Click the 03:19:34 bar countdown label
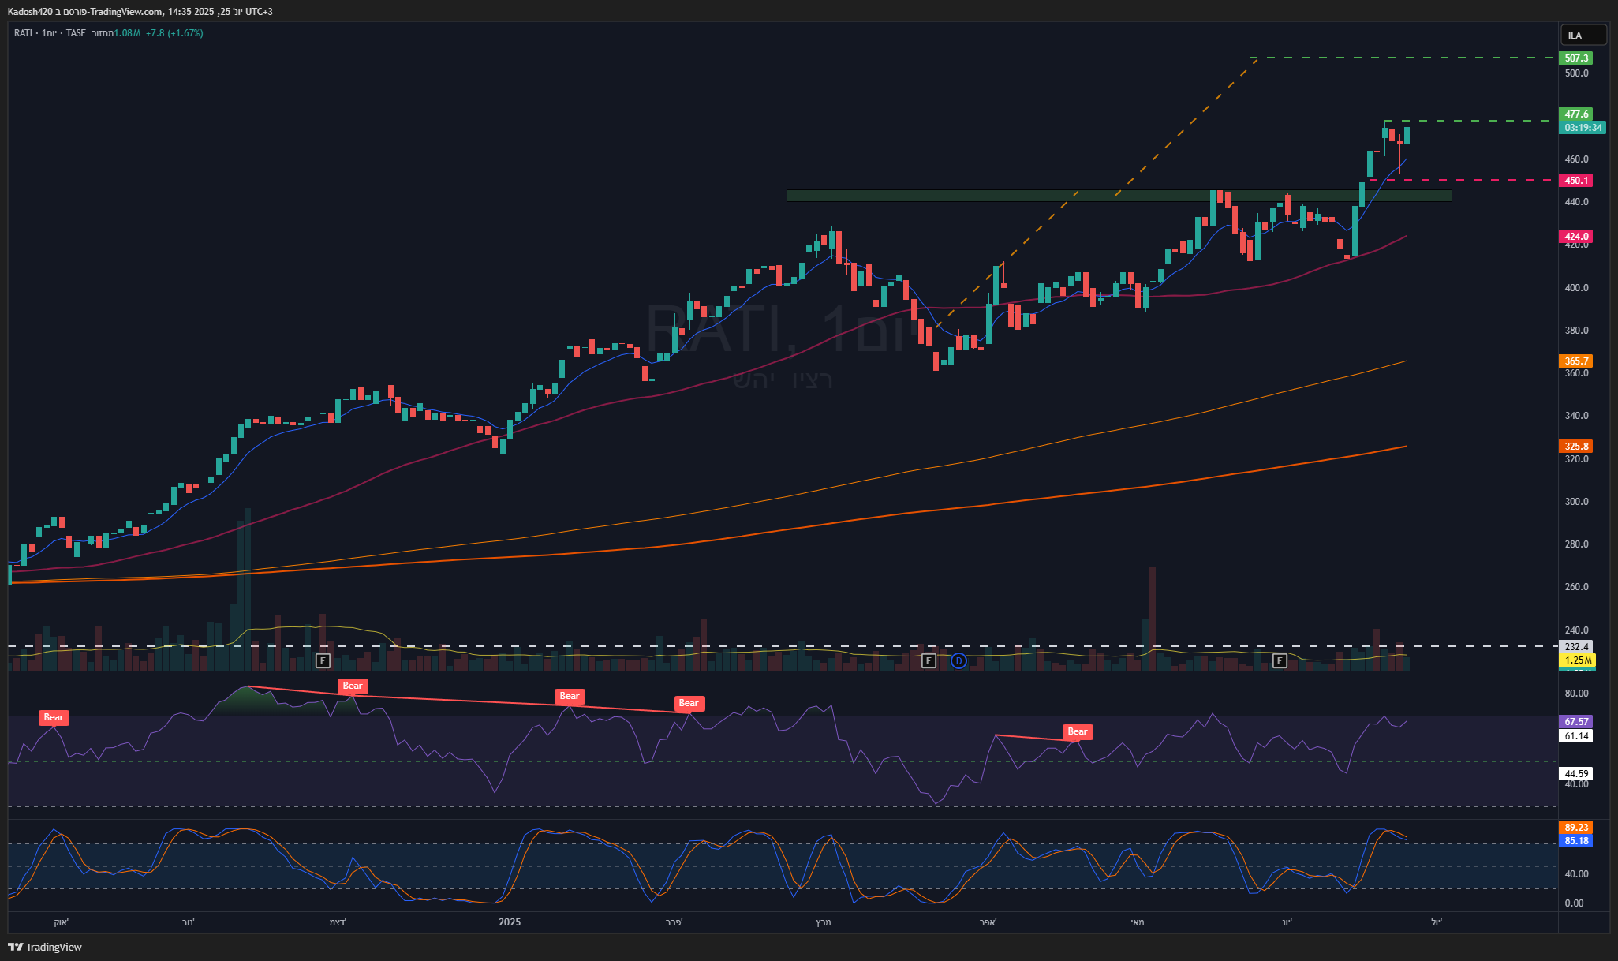This screenshot has width=1618, height=961. point(1583,127)
